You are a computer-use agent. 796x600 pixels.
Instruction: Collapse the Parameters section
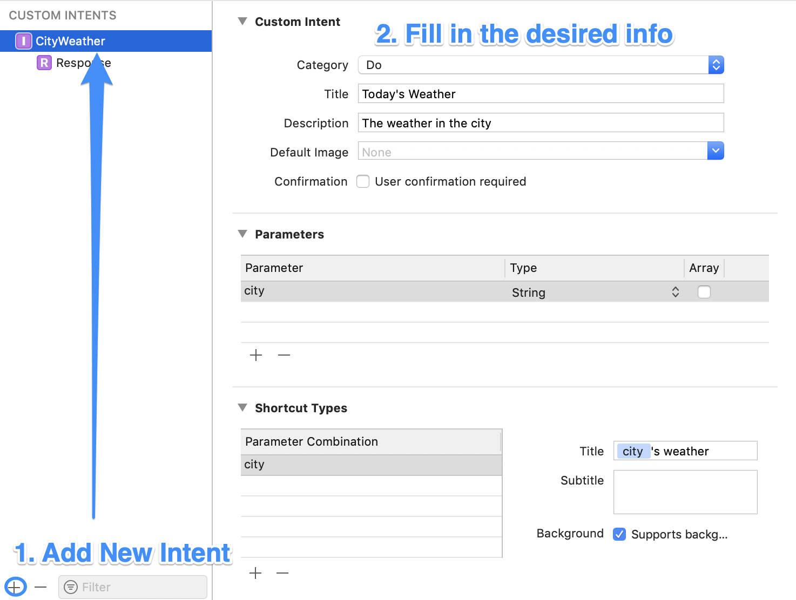[x=242, y=234]
